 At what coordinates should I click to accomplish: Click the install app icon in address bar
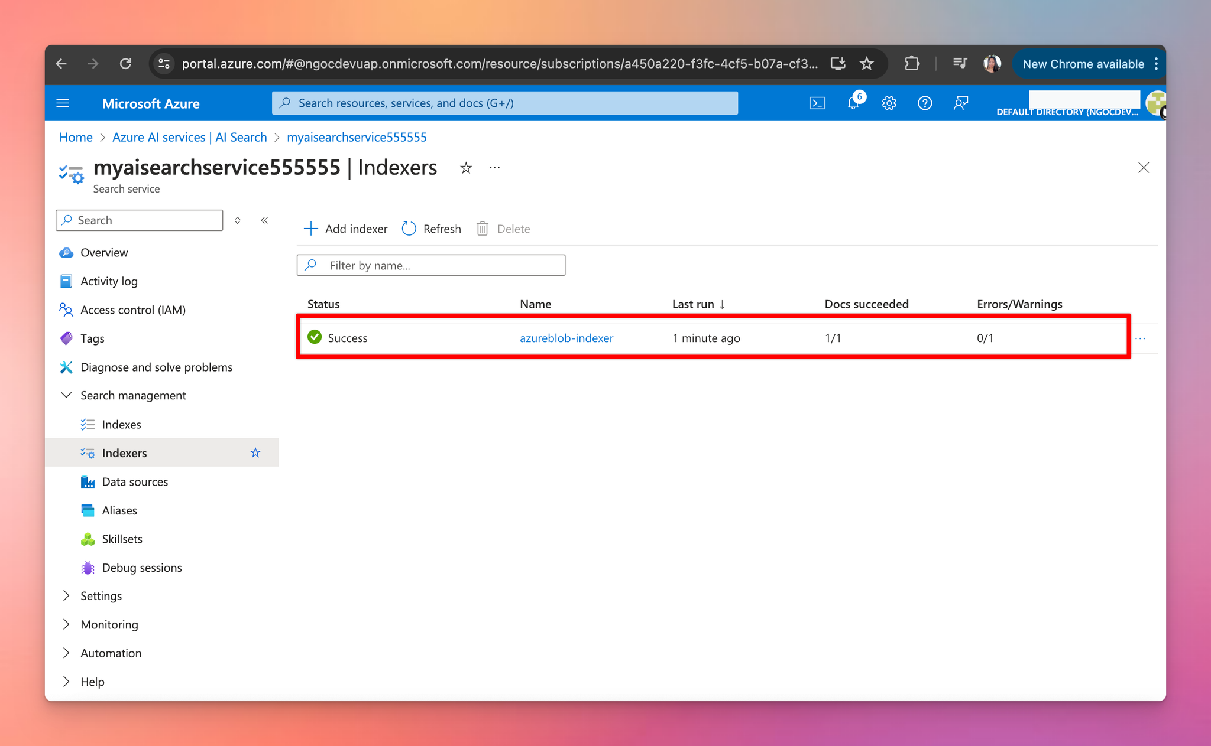(837, 64)
